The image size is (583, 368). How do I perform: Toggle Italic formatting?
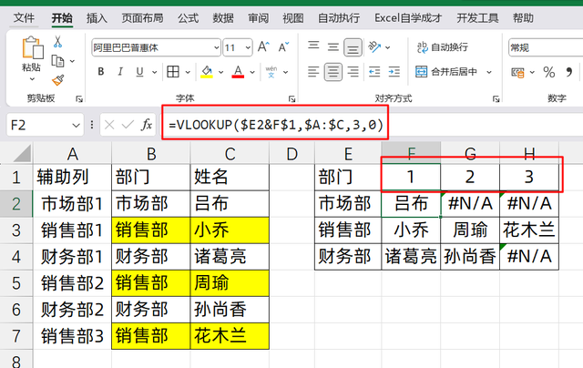[x=120, y=72]
